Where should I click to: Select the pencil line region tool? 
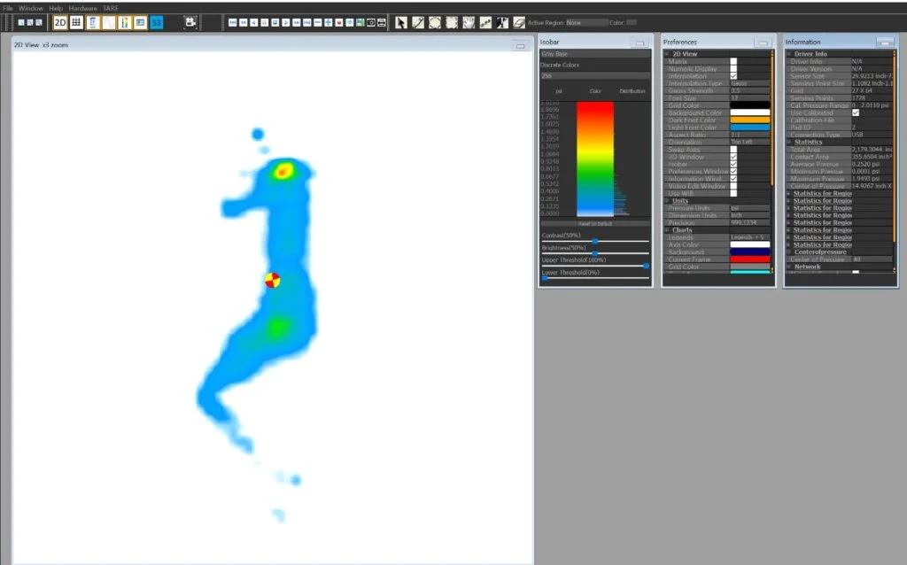[x=416, y=22]
